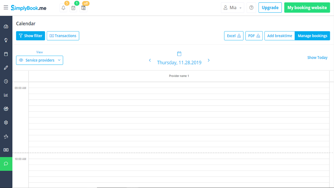Open the Dashboard from the sidebar

coord(6,26)
